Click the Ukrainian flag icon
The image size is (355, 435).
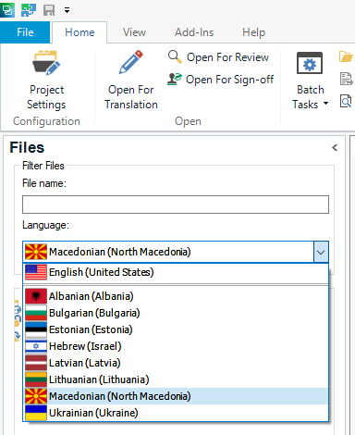36,413
